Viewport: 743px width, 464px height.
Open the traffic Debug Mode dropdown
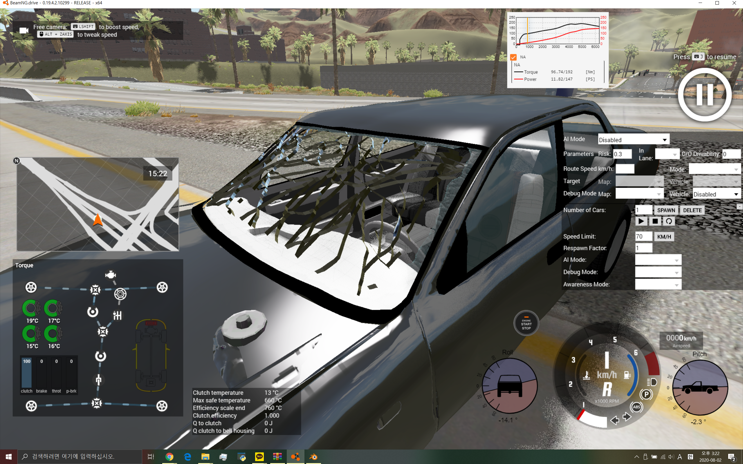pyautogui.click(x=658, y=272)
